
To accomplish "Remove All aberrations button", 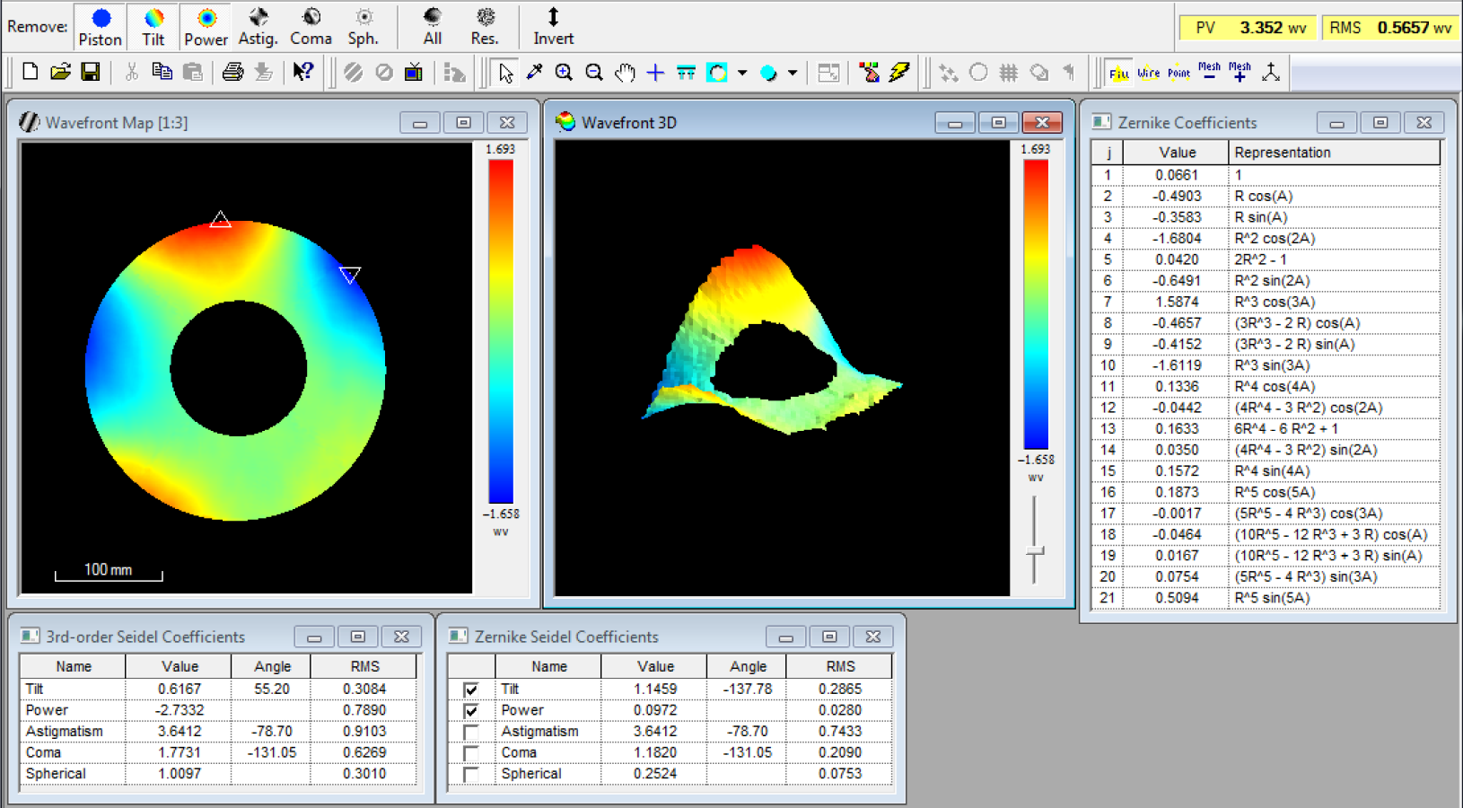I will (432, 27).
